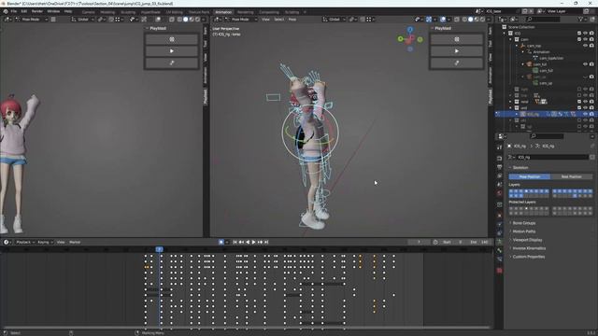Click the timeline Start frame field
This screenshot has width=598, height=336.
pyautogui.click(x=453, y=243)
